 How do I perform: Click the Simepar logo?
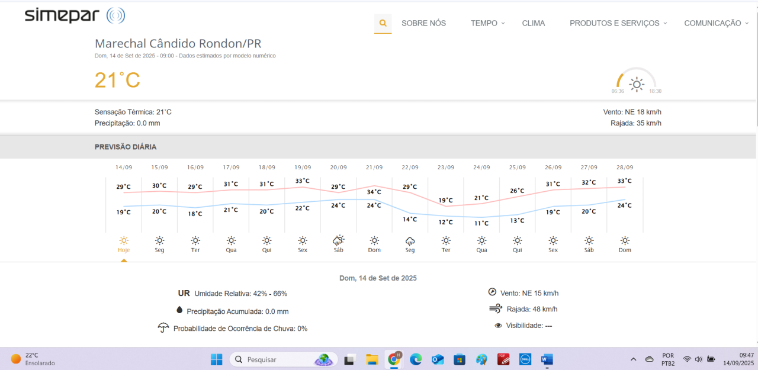coord(75,16)
